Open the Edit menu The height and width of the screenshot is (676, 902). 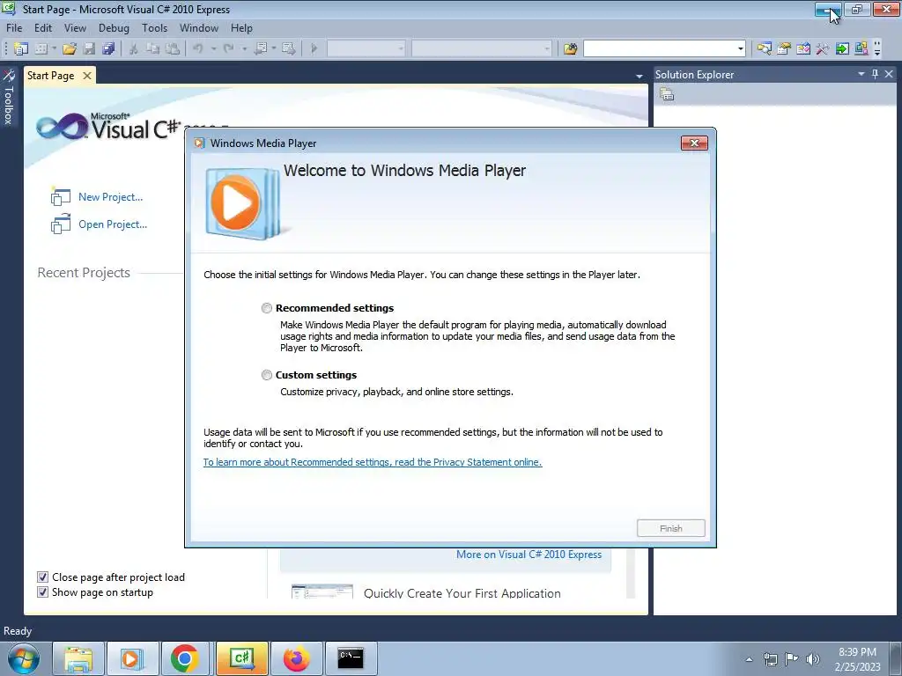(43, 27)
